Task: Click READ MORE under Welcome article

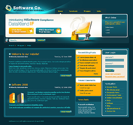Action: (x=66, y=76)
